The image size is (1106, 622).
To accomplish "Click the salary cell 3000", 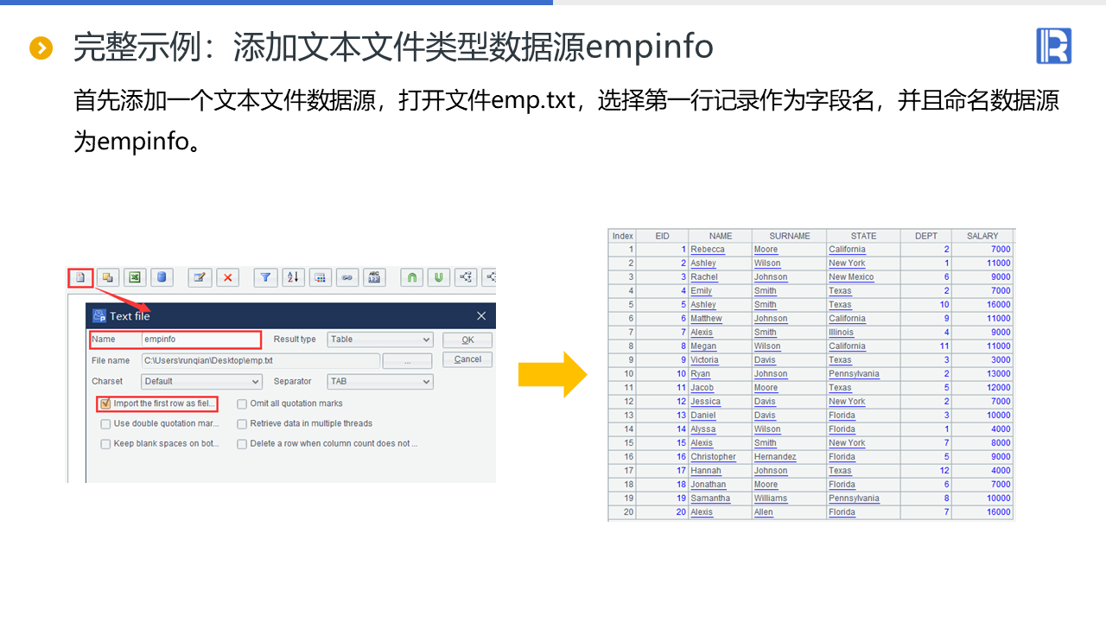I will (x=982, y=360).
